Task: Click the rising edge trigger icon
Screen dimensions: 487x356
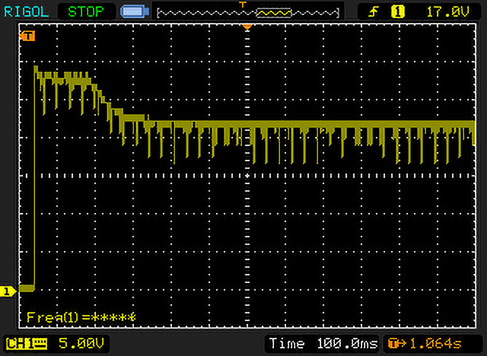Action: (x=373, y=12)
